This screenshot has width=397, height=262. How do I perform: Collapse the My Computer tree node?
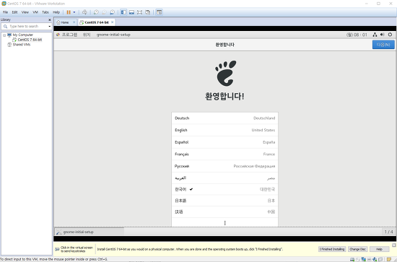pyautogui.click(x=4, y=35)
